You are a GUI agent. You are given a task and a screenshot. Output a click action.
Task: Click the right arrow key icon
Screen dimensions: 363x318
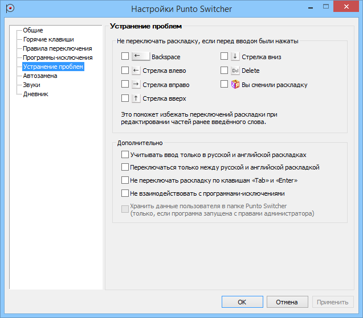[136, 84]
